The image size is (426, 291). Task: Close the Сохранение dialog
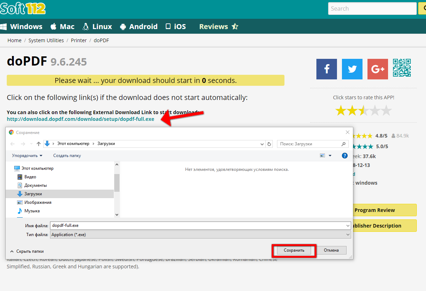pyautogui.click(x=348, y=132)
